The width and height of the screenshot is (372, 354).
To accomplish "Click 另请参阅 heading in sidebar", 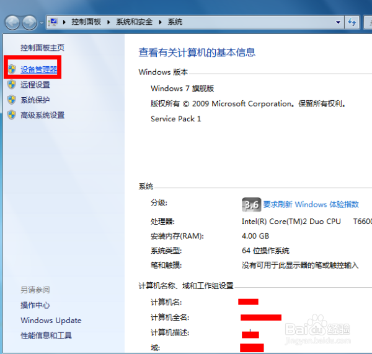I will 35,290.
